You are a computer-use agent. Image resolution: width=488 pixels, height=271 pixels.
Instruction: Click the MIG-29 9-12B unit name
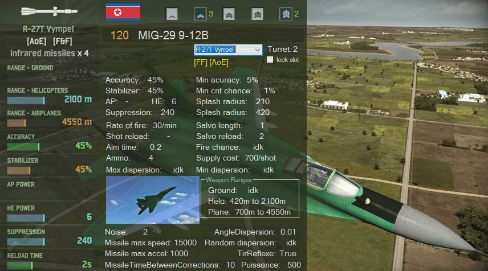point(173,35)
